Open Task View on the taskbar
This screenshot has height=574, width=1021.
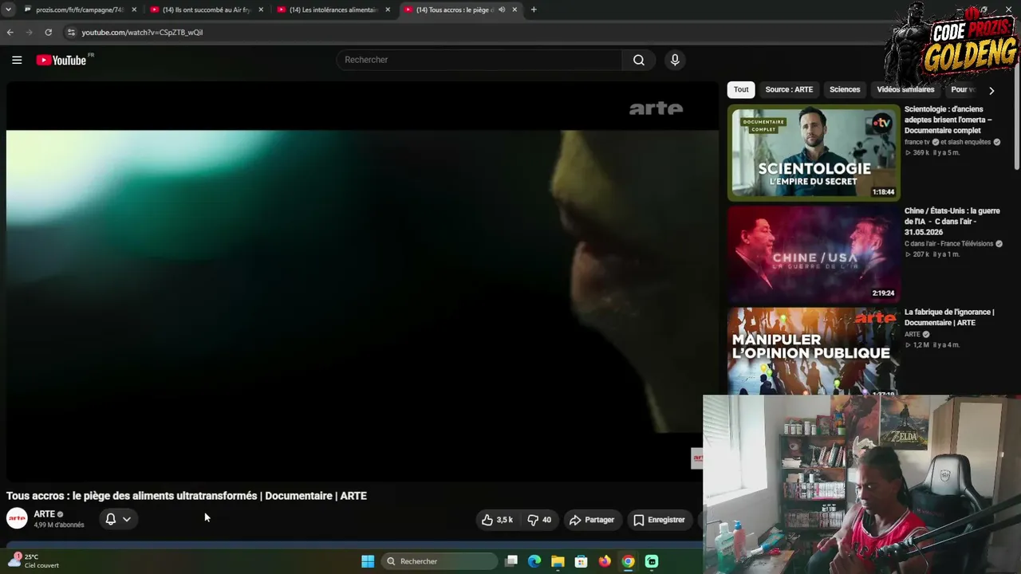pos(511,561)
